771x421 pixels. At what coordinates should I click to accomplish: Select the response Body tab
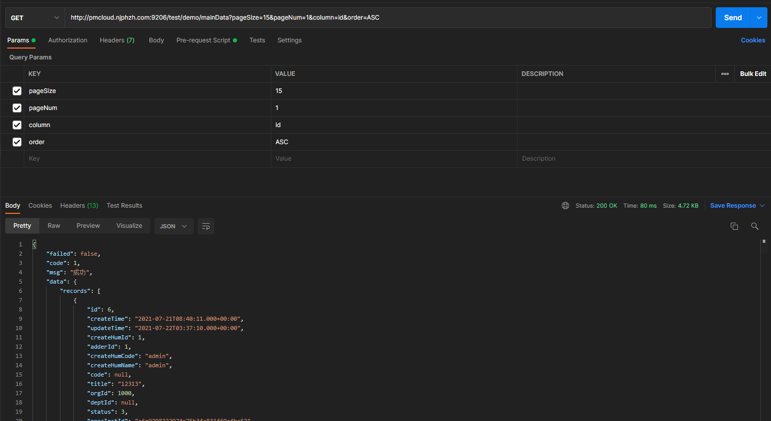coord(13,206)
